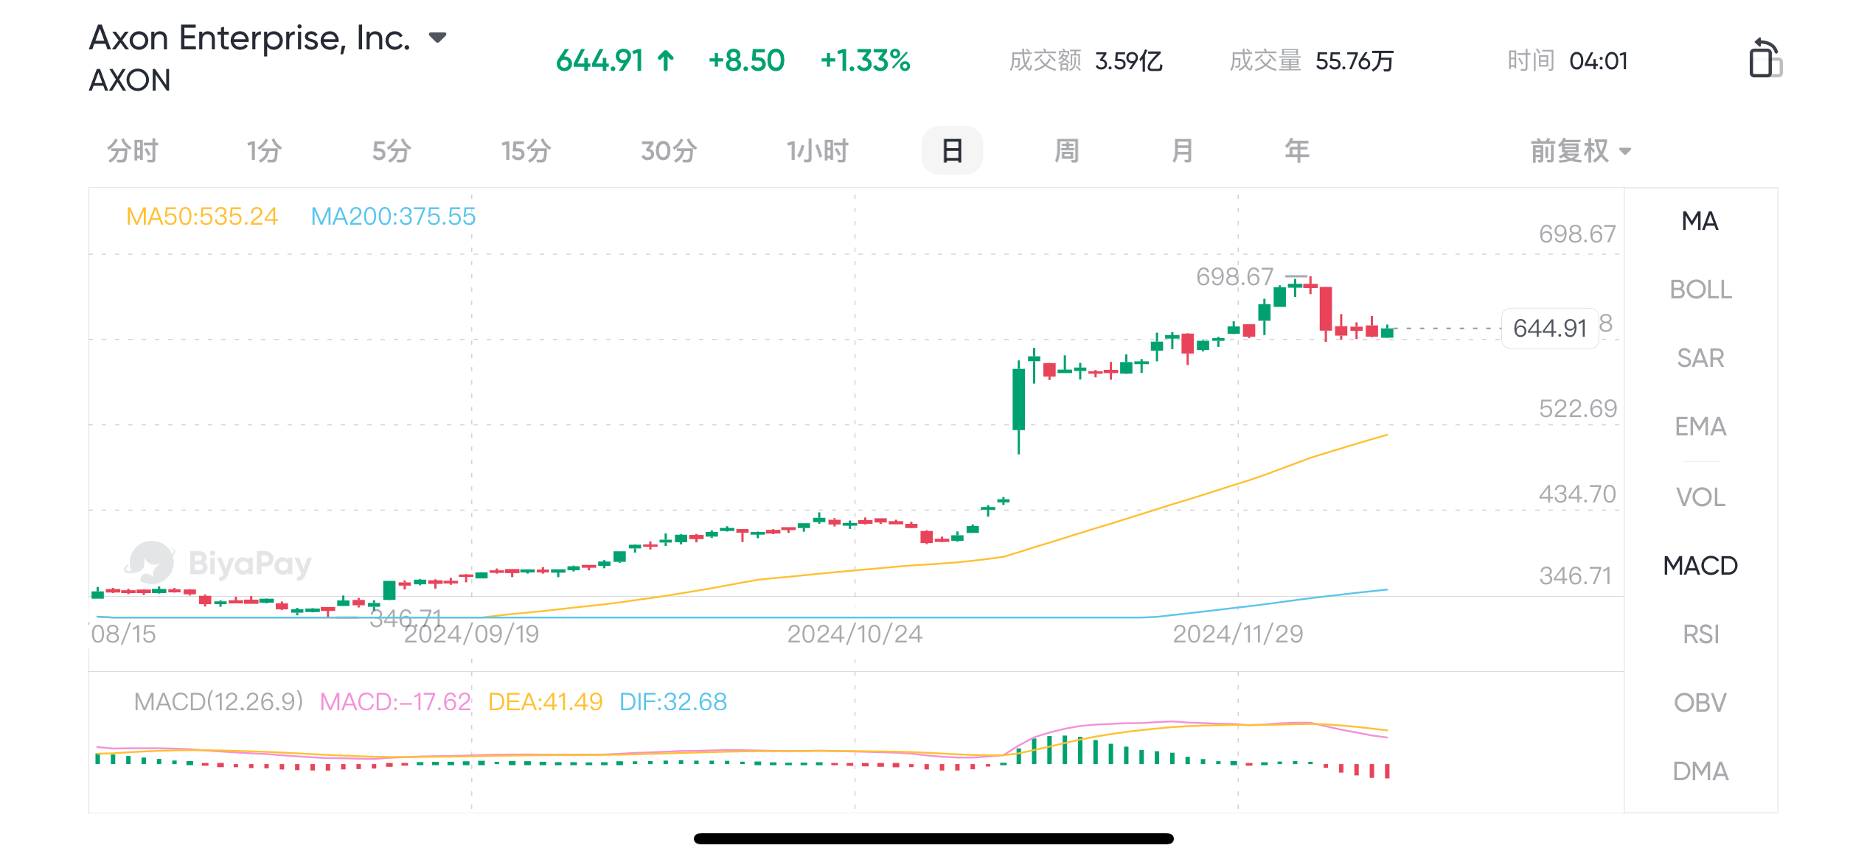Click the 2024/10/24 date axis label
This screenshot has width=1867, height=862.
[855, 634]
